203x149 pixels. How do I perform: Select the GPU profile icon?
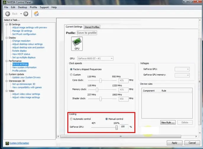[x=77, y=44]
